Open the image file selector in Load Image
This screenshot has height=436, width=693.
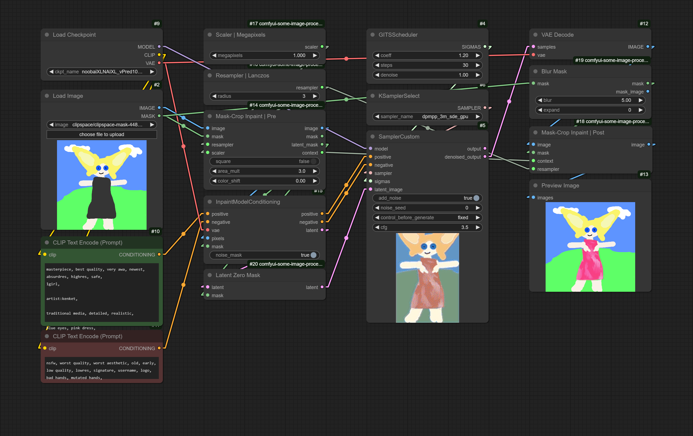pos(102,125)
